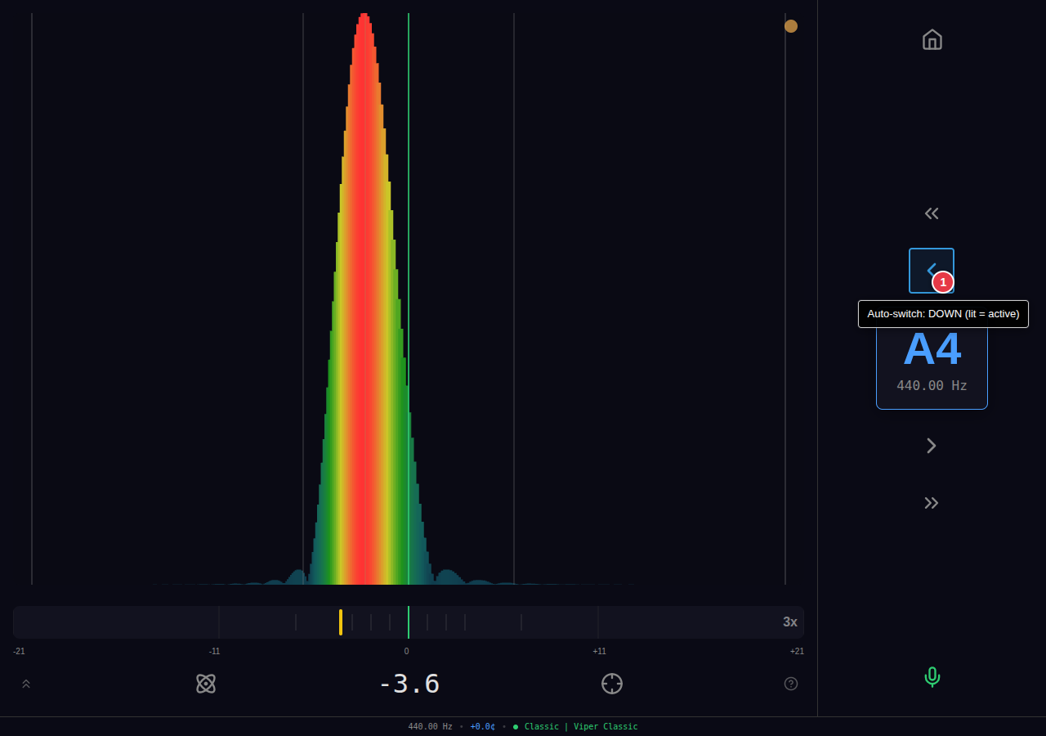The image size is (1046, 736).
Task: Click the double right chevron below the note
Action: click(932, 503)
